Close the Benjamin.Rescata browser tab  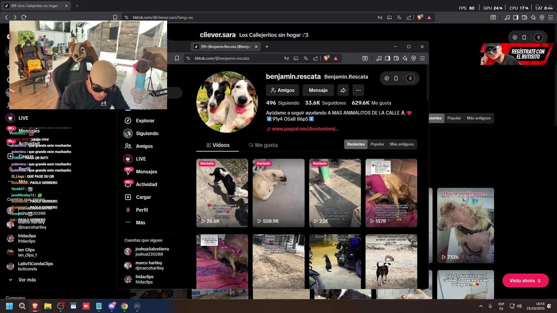pyautogui.click(x=256, y=47)
